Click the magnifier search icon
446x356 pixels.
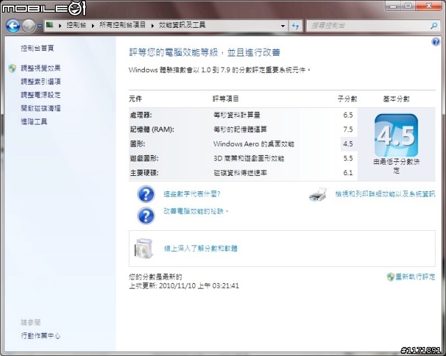pos(434,26)
